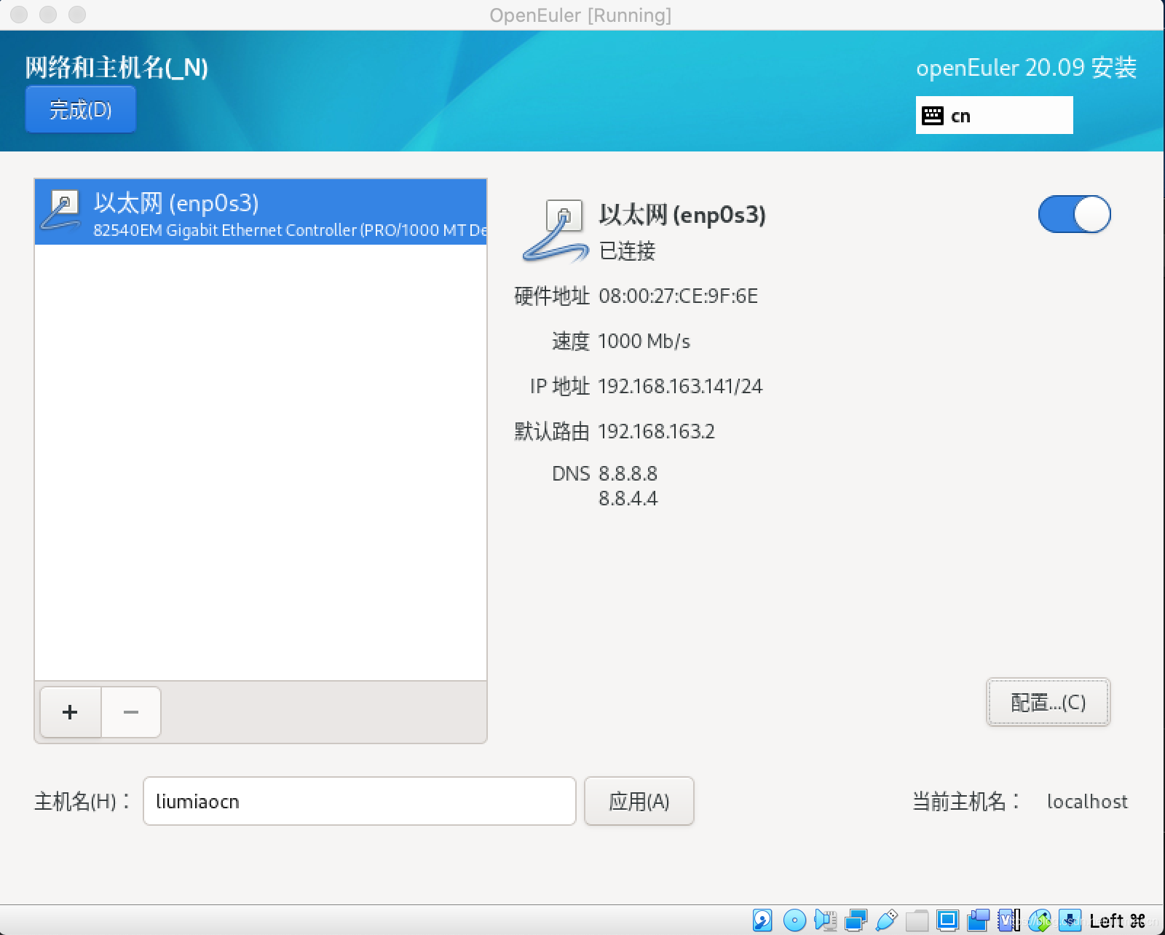Click the 完成(D) done button

pyautogui.click(x=80, y=109)
